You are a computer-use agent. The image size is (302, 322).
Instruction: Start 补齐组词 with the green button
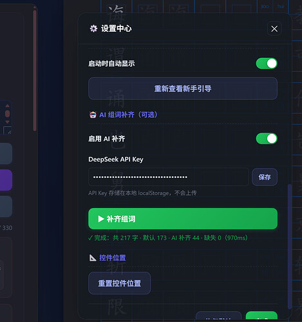pos(183,219)
